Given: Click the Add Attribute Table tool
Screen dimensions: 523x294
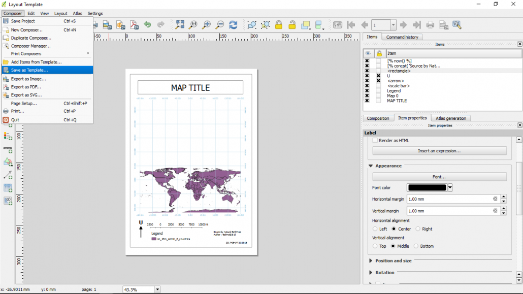Looking at the screenshot, I should coord(7,187).
